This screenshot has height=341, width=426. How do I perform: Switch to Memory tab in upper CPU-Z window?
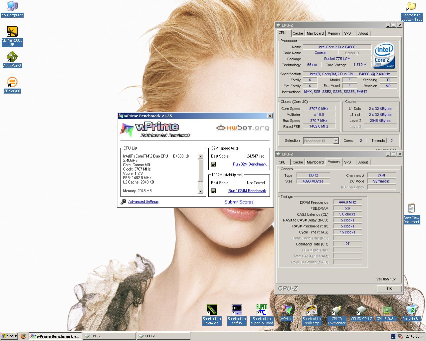click(334, 33)
